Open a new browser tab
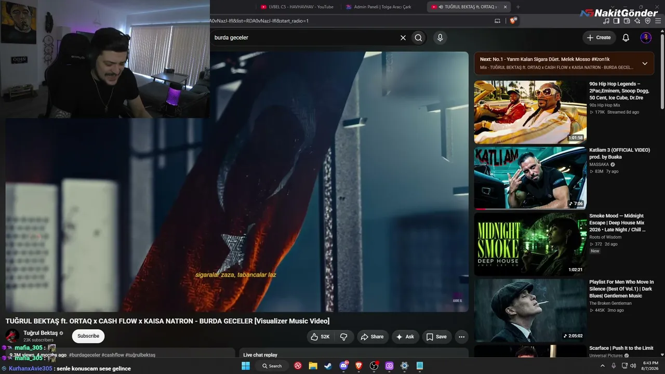The height and width of the screenshot is (374, 665). click(x=518, y=7)
